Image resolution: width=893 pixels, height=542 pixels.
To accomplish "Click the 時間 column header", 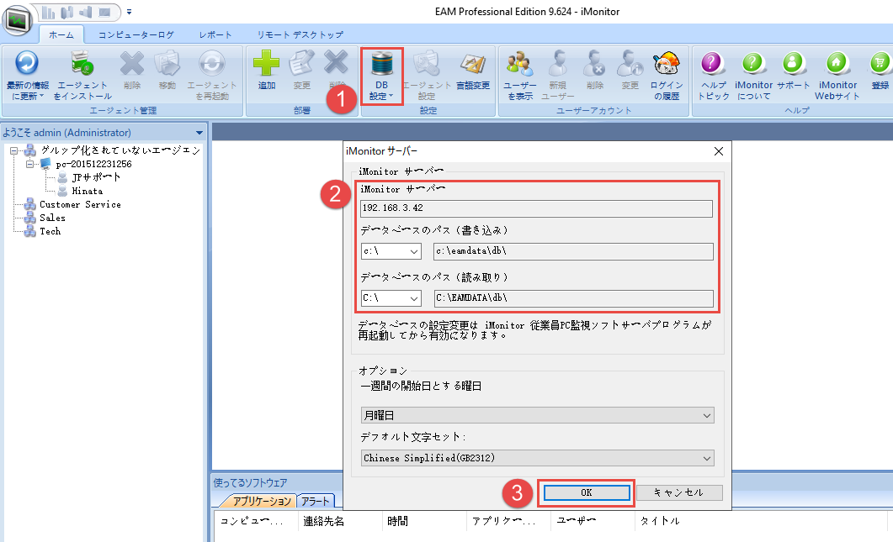I will [424, 522].
